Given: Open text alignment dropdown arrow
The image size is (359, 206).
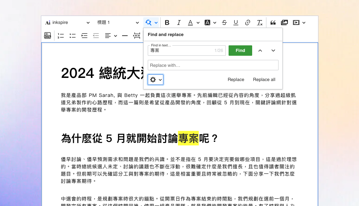Looking at the screenshot, I should [116, 36].
